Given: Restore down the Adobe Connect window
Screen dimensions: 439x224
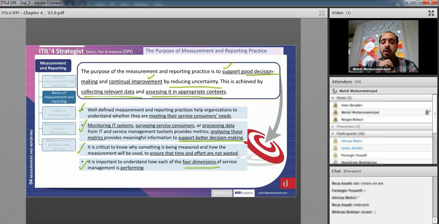Looking at the screenshot, I should [418, 2].
